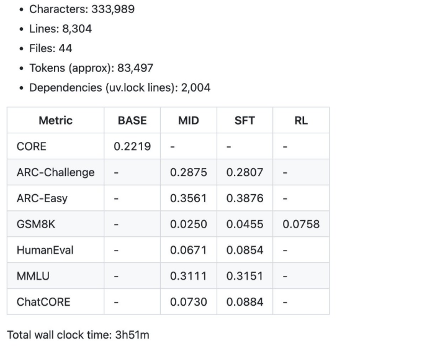Click the ARC-Challenge row label
The image size is (427, 346).
point(56,172)
